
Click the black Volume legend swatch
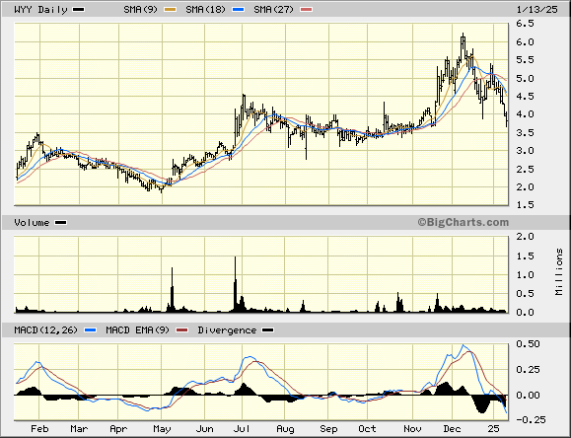click(x=60, y=223)
